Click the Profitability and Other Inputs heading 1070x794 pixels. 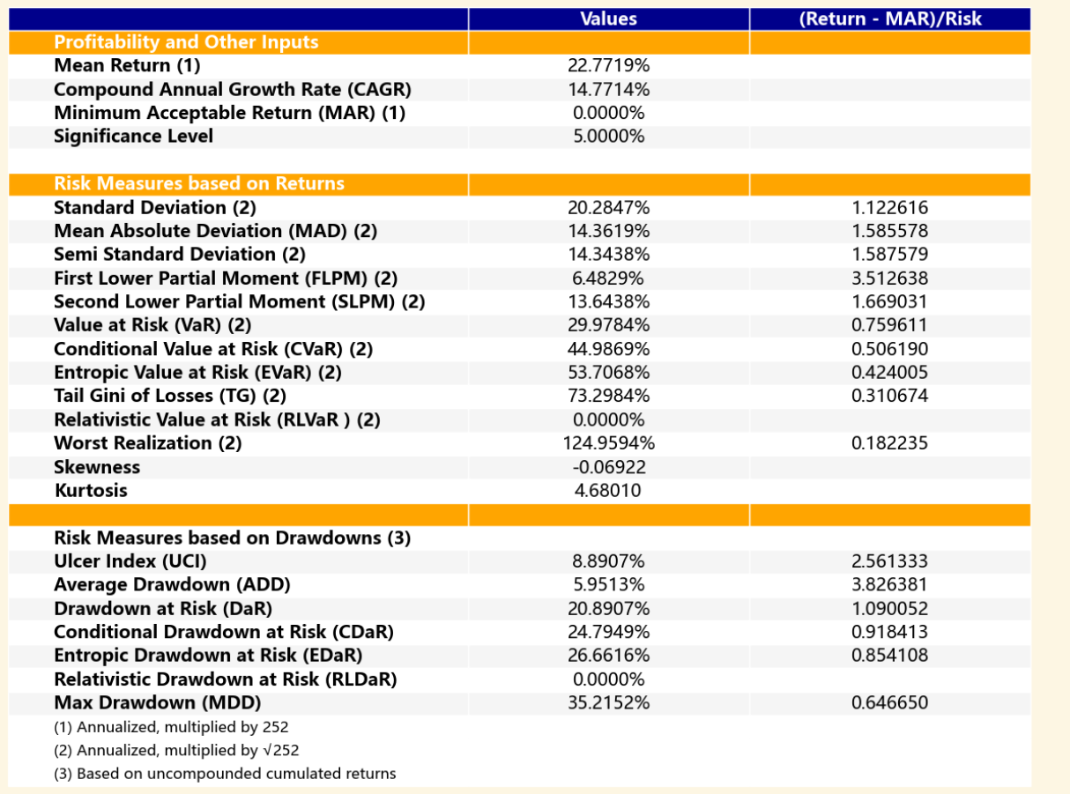tap(186, 42)
